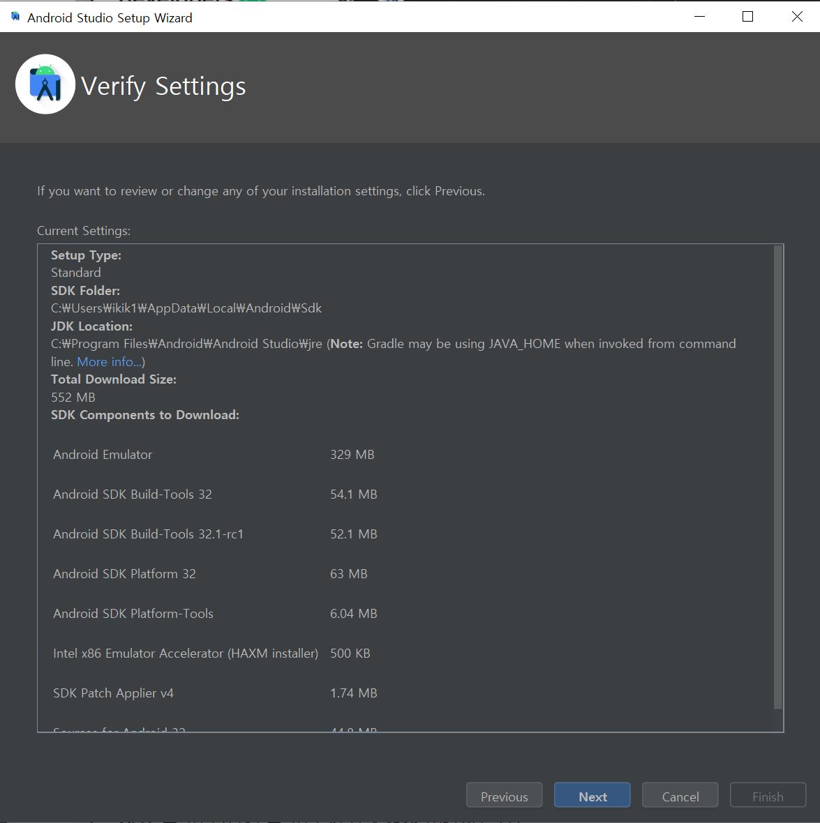
Task: Go back with the Previous button
Action: [505, 796]
